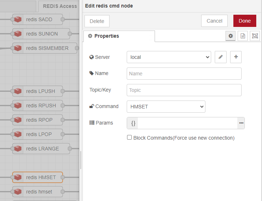Open node description document icon
This screenshot has height=201, width=262.
(x=243, y=36)
